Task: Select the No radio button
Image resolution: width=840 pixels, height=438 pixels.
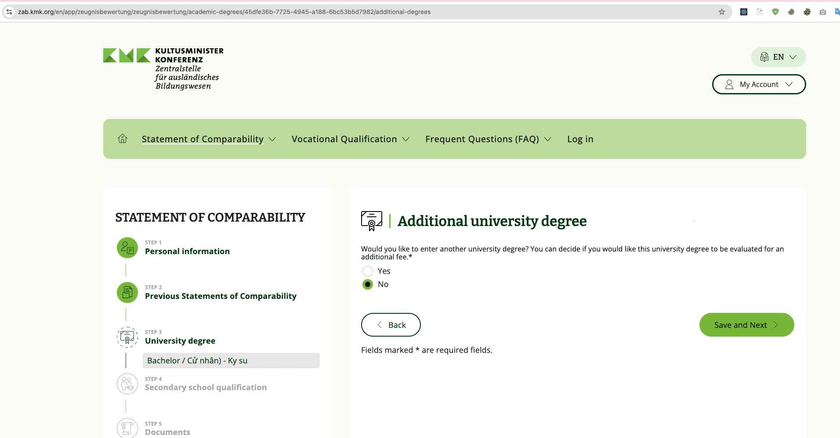Action: coord(368,284)
